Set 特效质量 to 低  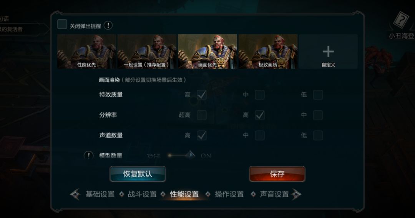318,95
